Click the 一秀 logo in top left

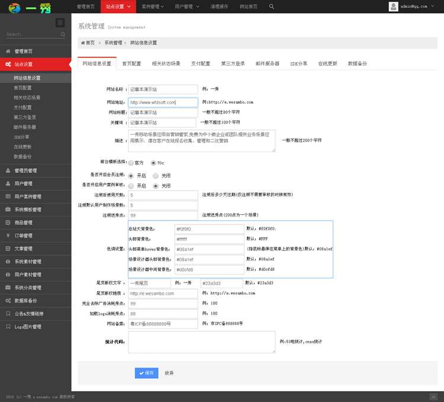tap(30, 8)
